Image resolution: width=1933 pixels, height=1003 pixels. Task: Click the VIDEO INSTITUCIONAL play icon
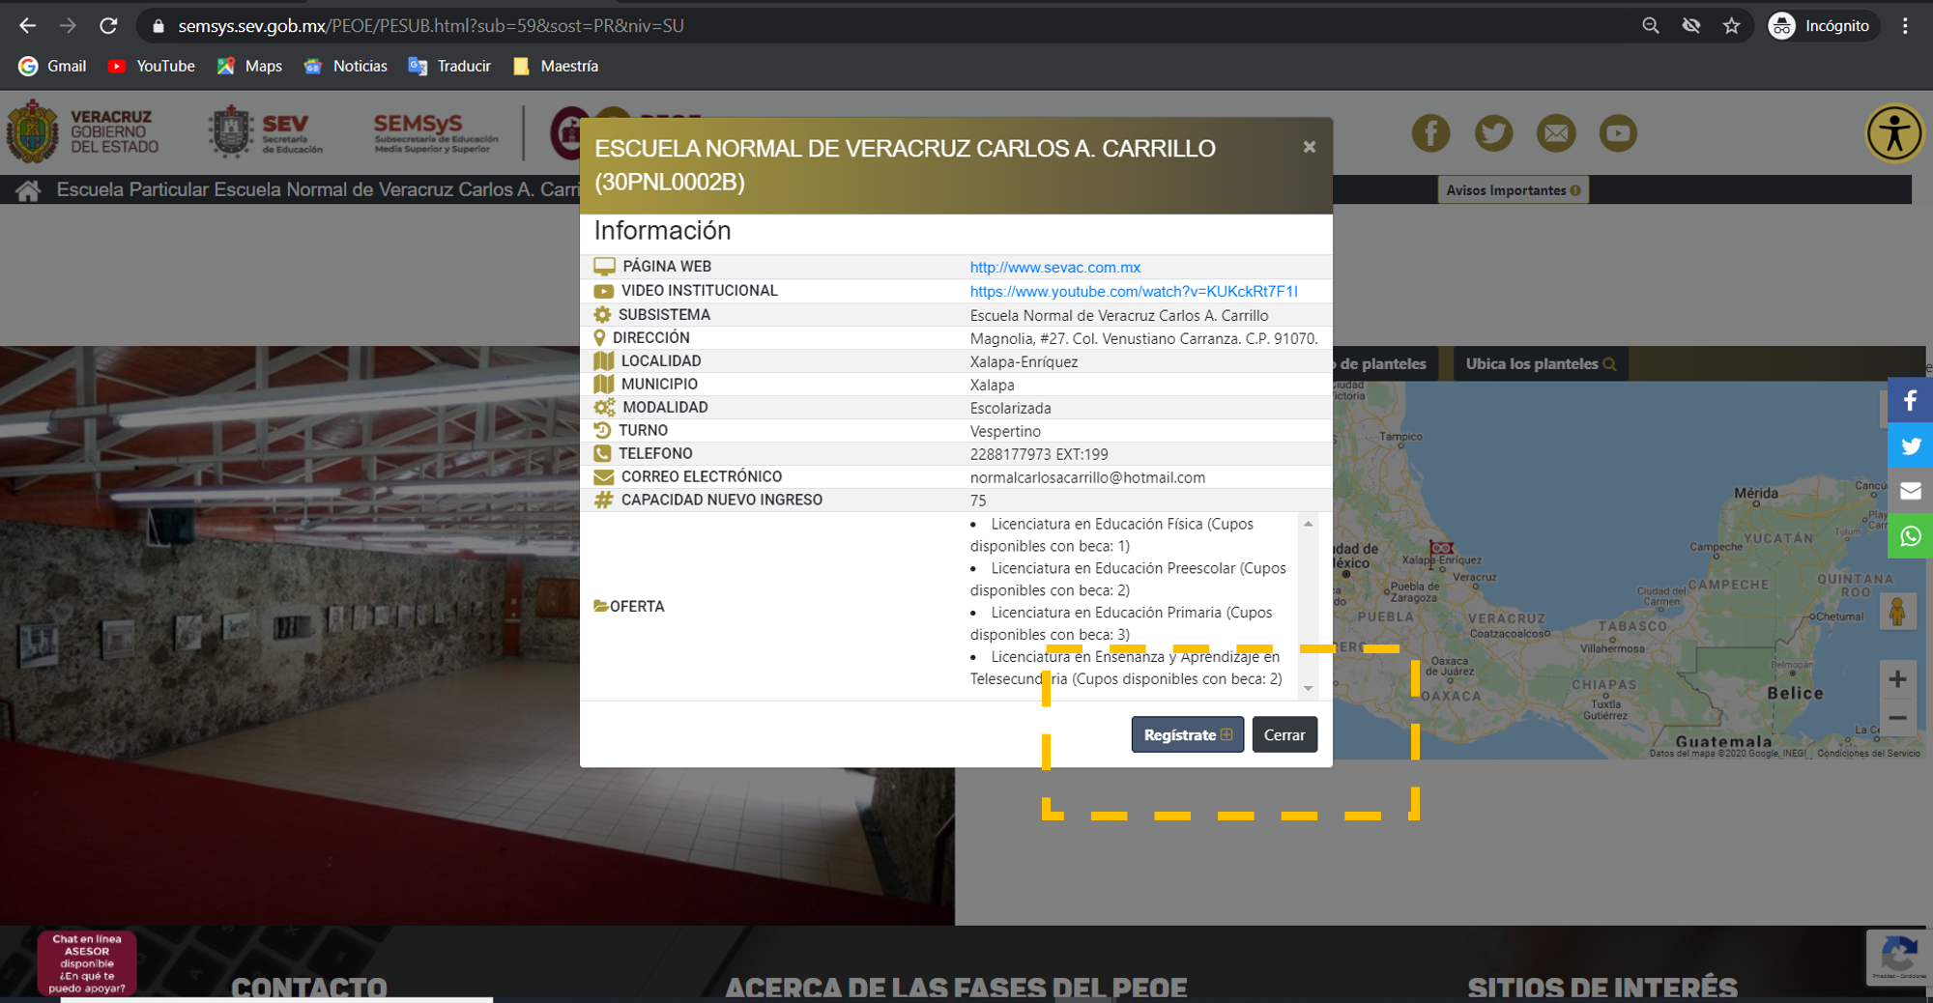(x=603, y=291)
